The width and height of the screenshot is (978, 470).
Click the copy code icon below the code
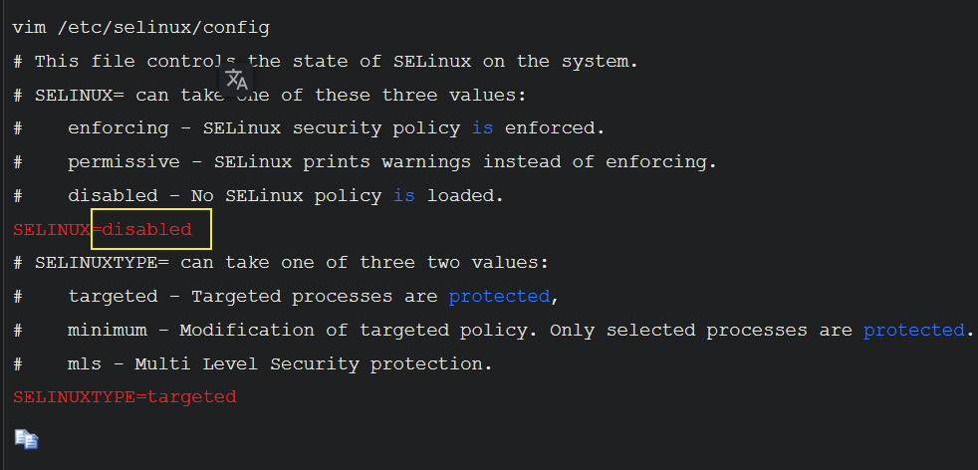click(25, 438)
